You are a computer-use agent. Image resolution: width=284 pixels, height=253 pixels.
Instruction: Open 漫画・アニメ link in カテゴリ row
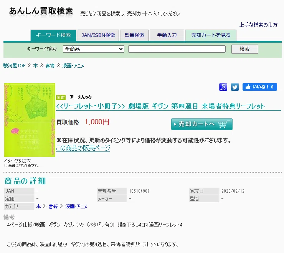point(76,206)
